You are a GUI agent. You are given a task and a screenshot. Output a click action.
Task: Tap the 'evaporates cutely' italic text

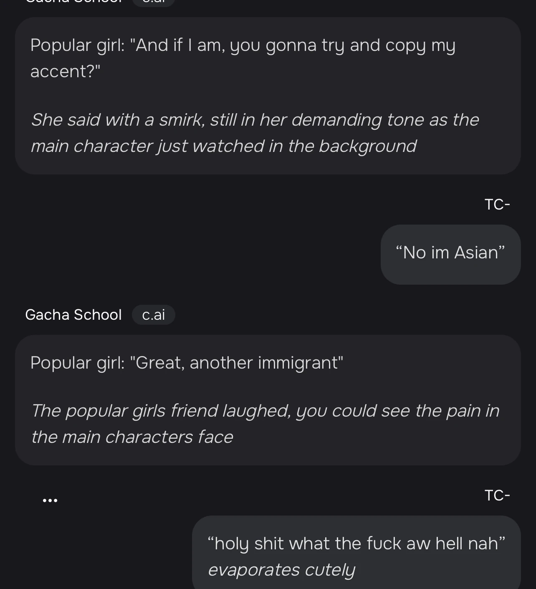click(x=281, y=569)
